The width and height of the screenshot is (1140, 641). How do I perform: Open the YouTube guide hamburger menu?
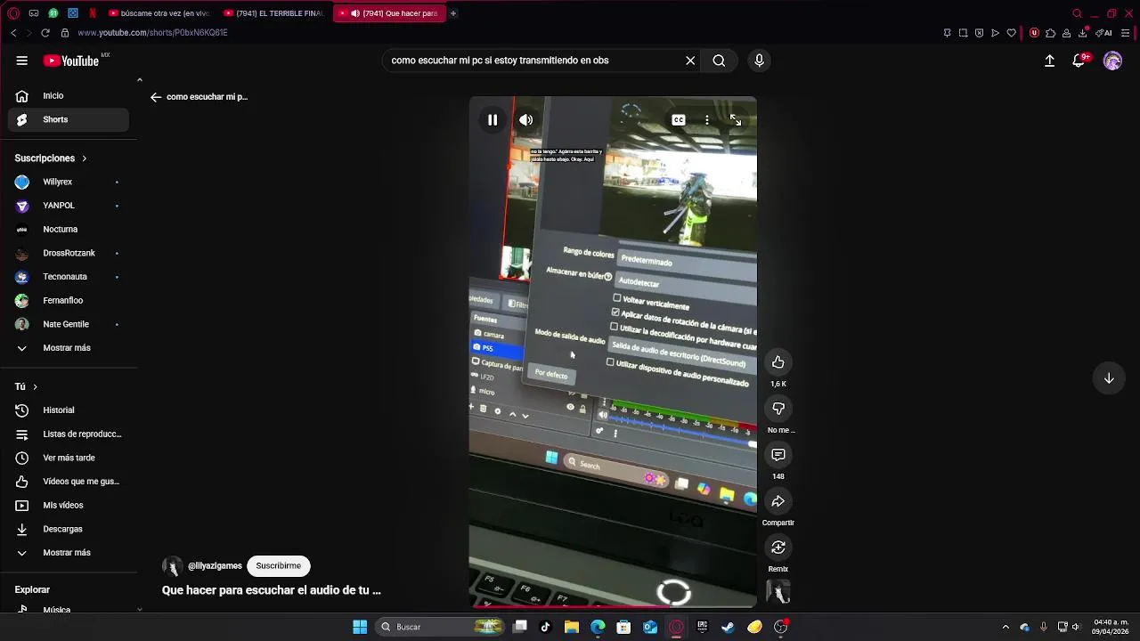pos(21,61)
